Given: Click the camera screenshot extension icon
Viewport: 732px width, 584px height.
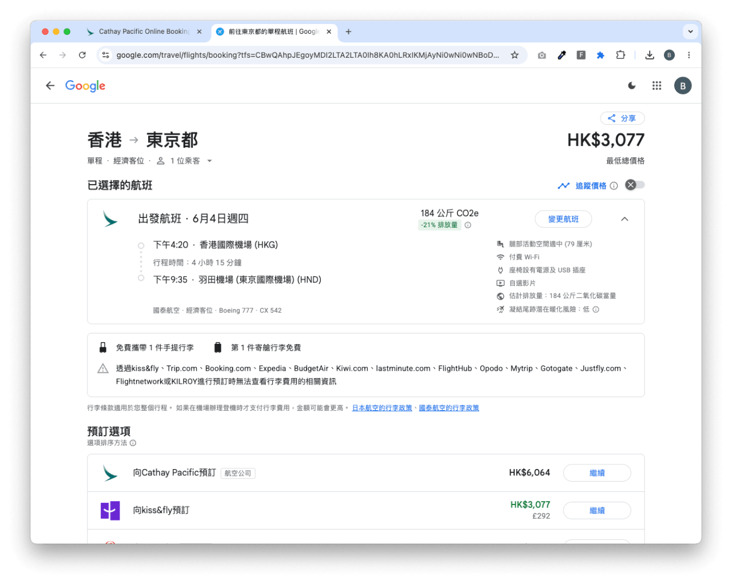Looking at the screenshot, I should pos(542,55).
